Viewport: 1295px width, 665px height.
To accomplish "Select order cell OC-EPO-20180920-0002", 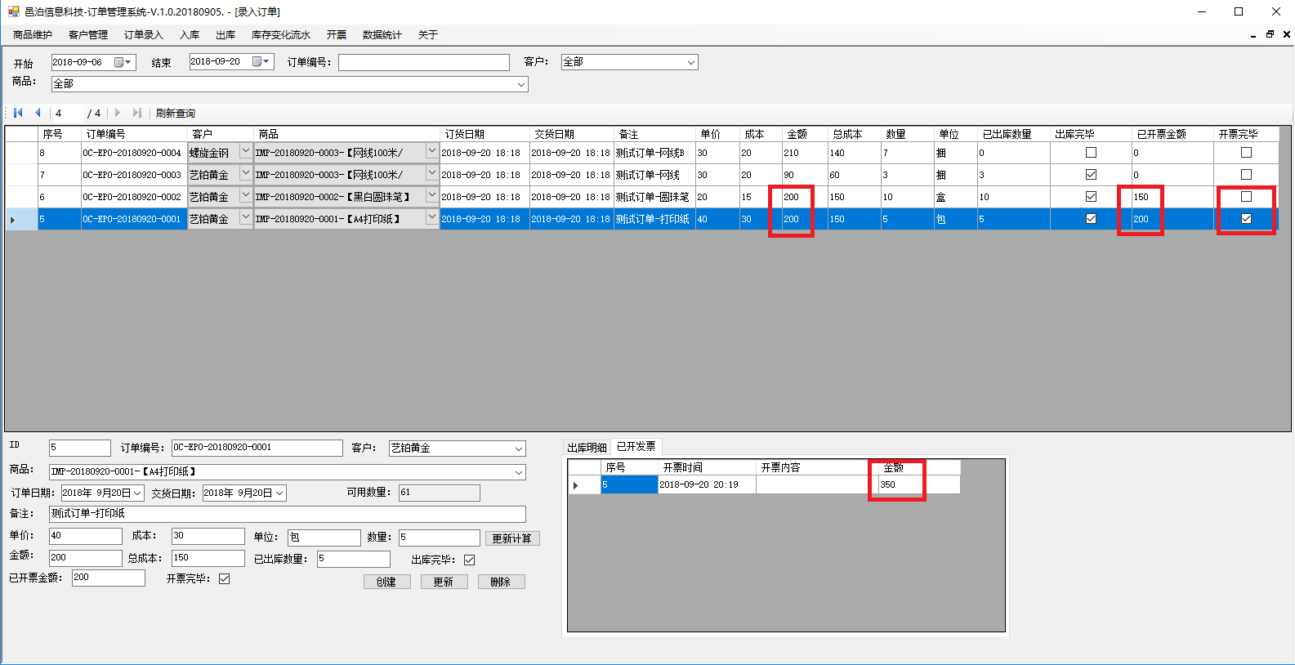I will pyautogui.click(x=134, y=197).
